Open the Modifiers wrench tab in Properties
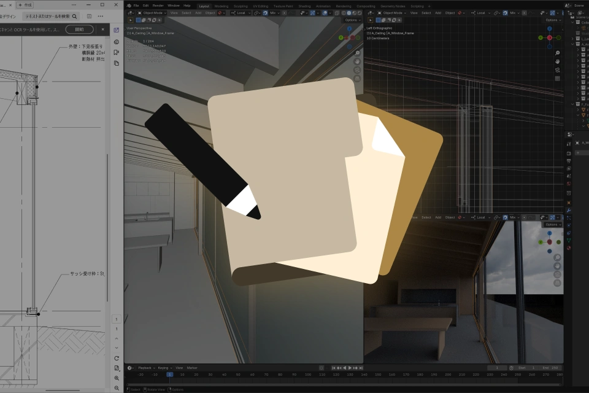The width and height of the screenshot is (589, 393). (569, 210)
